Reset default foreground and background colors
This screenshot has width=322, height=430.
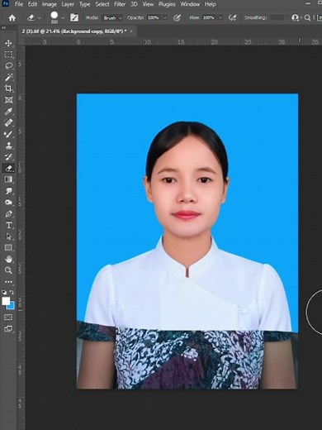coord(4,292)
